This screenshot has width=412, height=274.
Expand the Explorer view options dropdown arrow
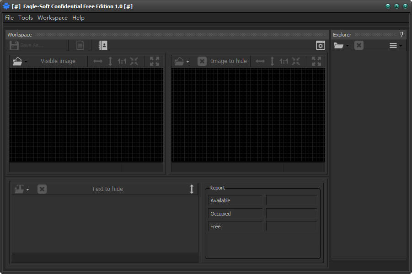[x=401, y=46]
